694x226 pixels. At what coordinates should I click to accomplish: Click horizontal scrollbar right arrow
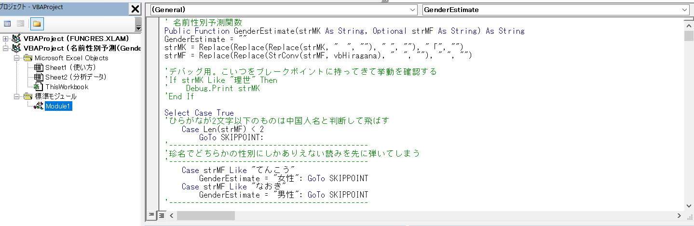pos(679,215)
